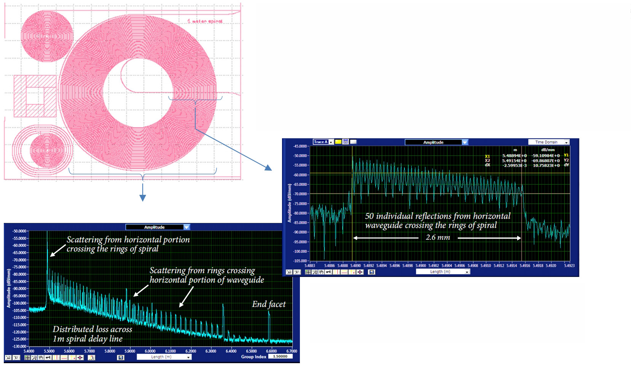This screenshot has height=370, width=631.
Task: Click the white button right of the calculator icon
Action: [354, 142]
